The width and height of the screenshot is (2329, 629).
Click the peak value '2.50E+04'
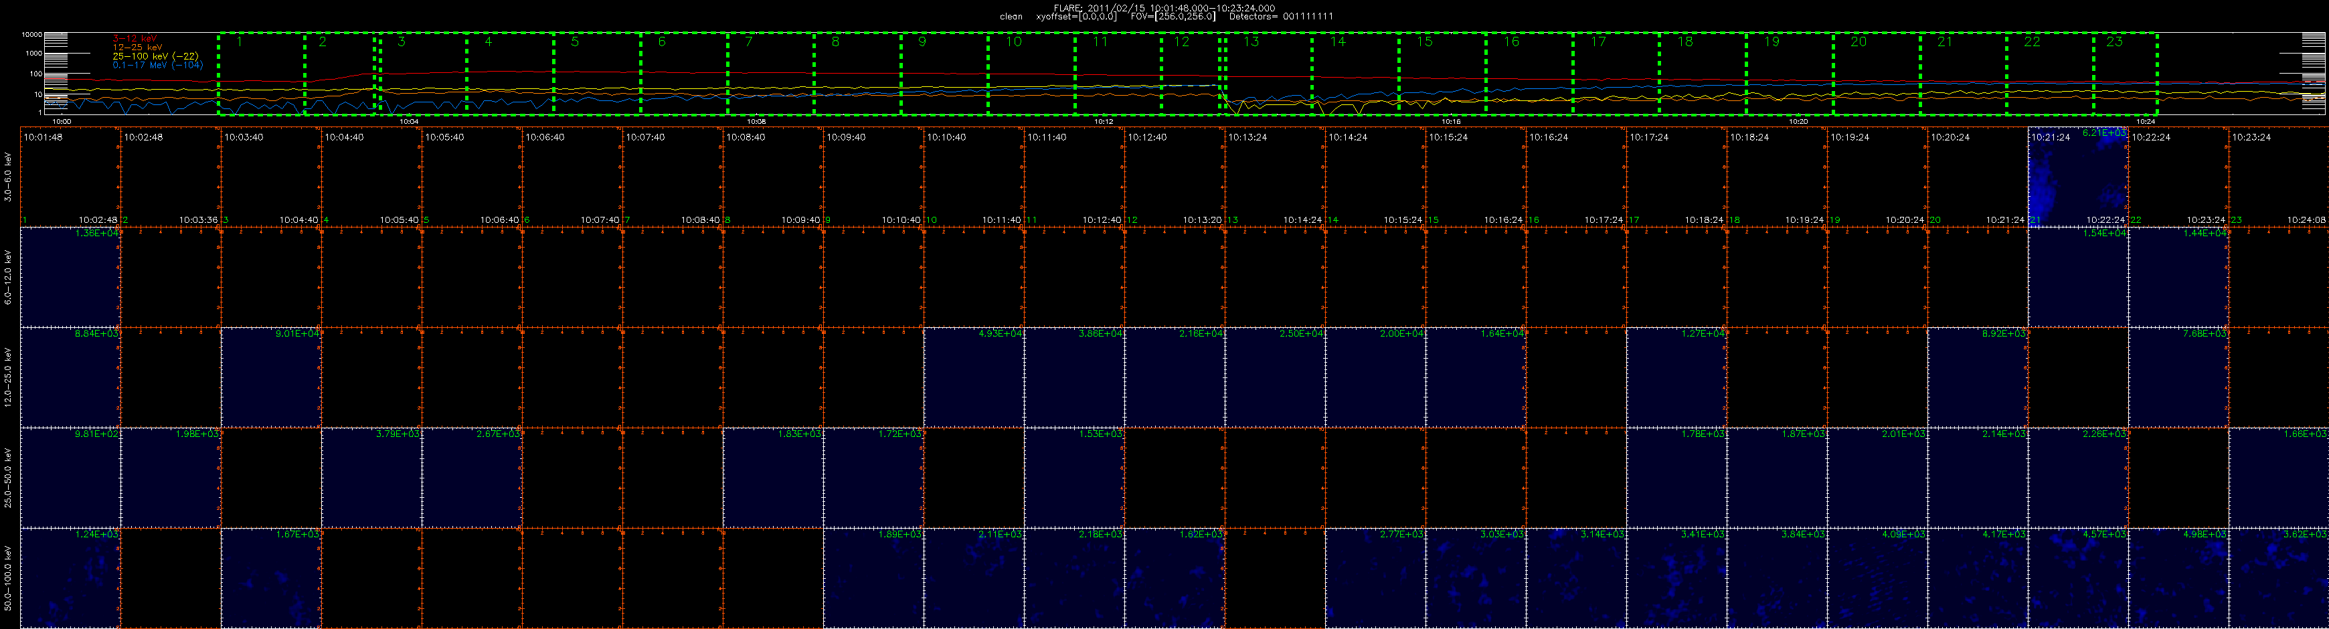[x=1301, y=333]
